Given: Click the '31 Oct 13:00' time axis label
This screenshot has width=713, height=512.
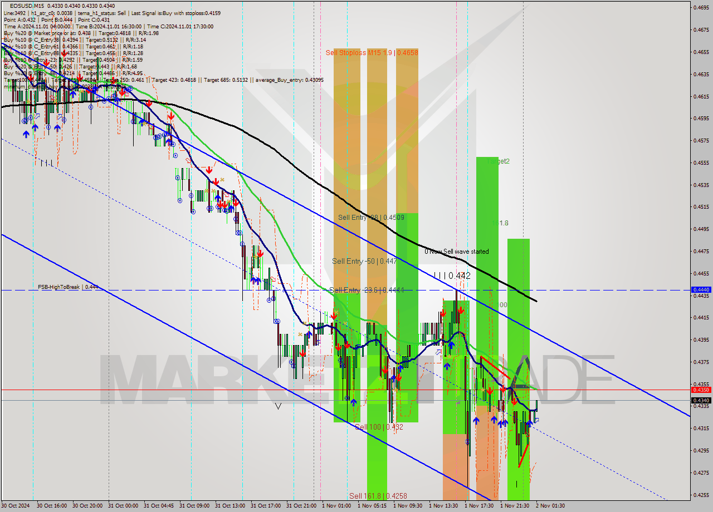Looking at the screenshot, I should [x=230, y=506].
